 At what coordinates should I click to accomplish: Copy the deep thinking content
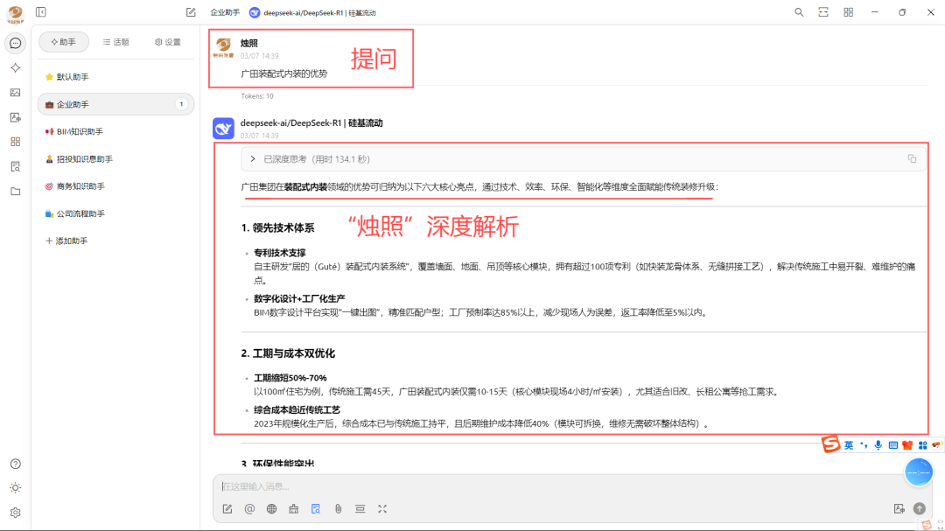click(912, 158)
